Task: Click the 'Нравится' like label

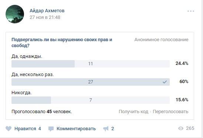Action: 25,129
